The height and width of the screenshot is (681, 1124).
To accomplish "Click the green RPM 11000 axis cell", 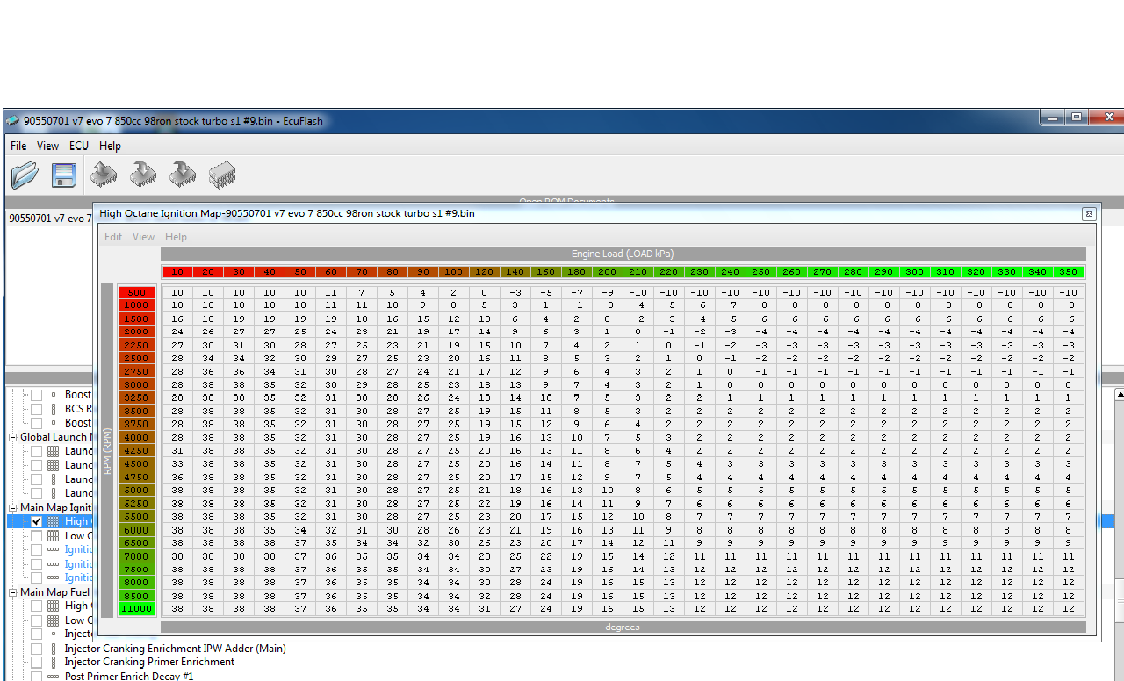I will [x=137, y=608].
